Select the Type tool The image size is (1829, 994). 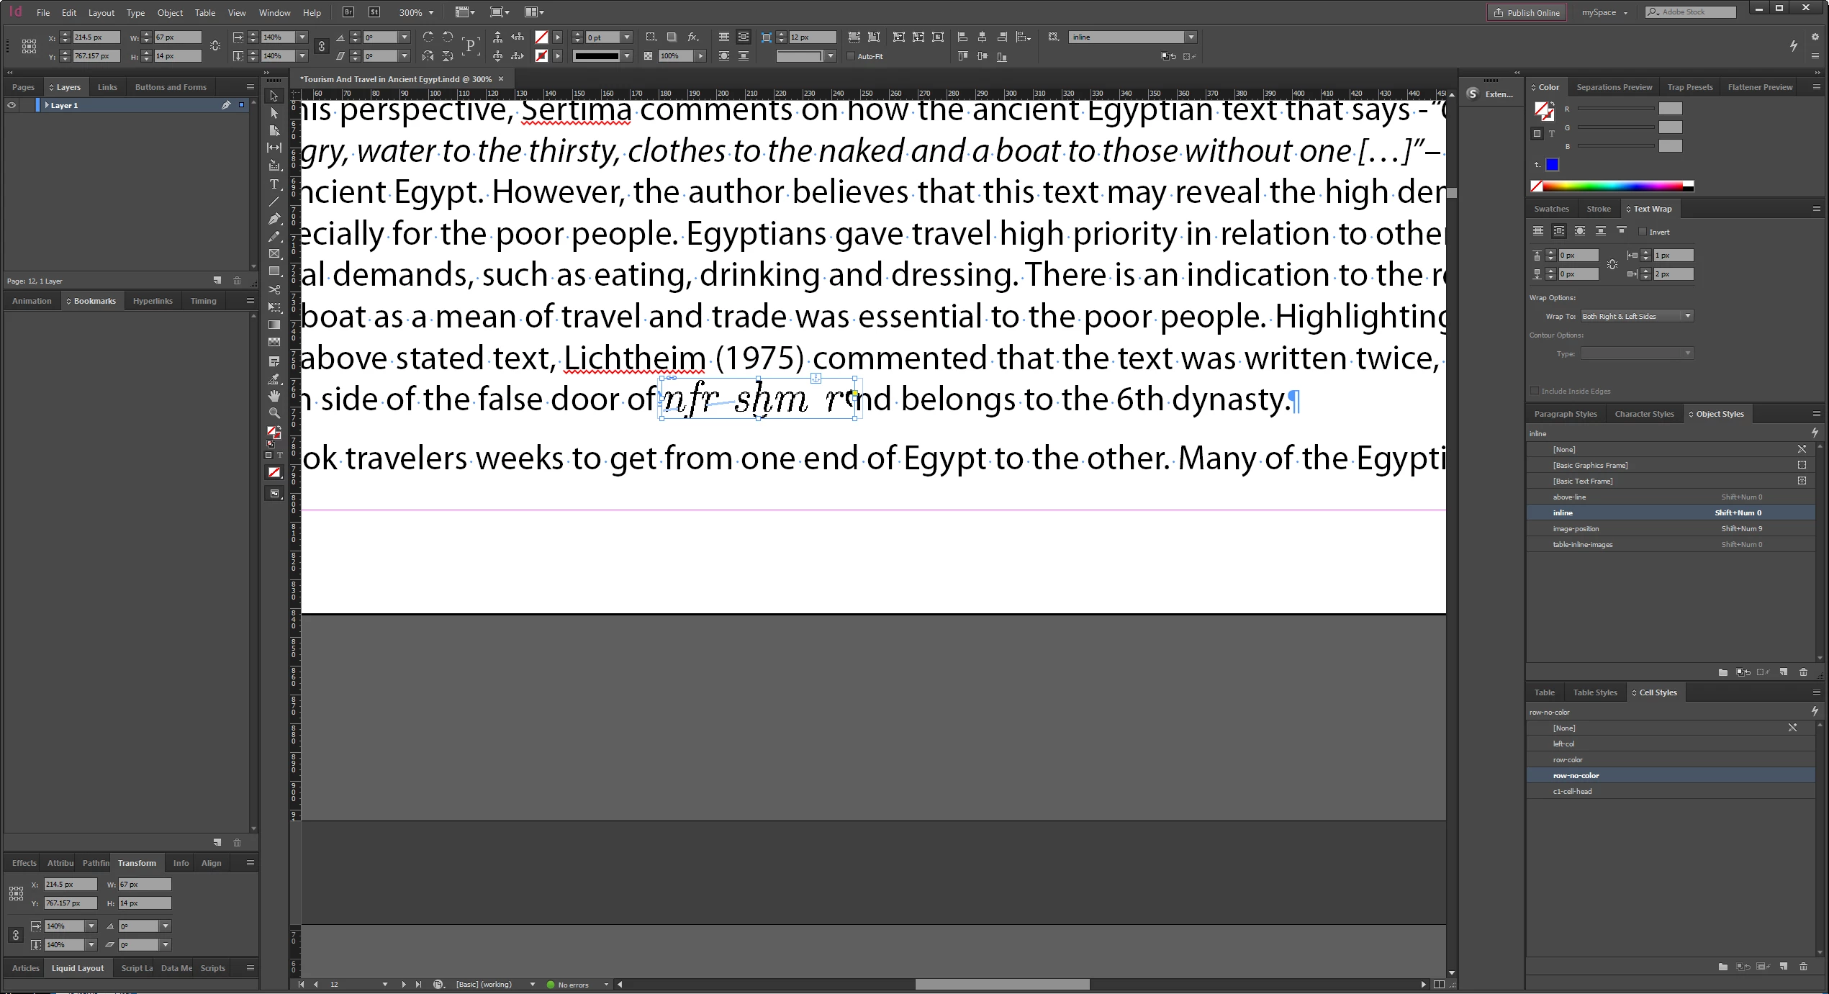point(274,184)
